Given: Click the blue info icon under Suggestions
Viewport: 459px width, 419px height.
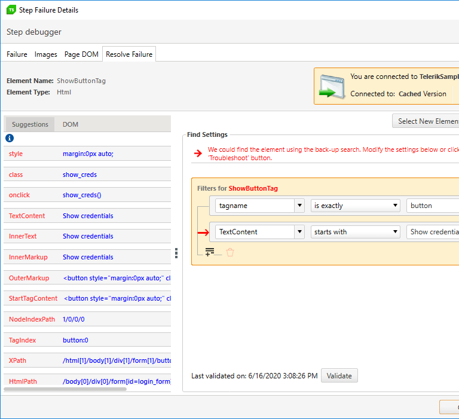Looking at the screenshot, I should (10, 138).
